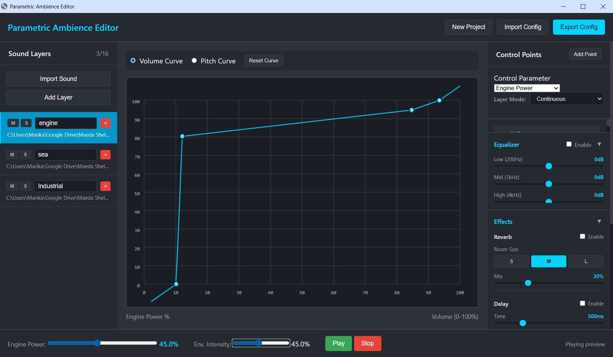The width and height of the screenshot is (613, 357).
Task: Click the Import Config button
Action: 522,27
